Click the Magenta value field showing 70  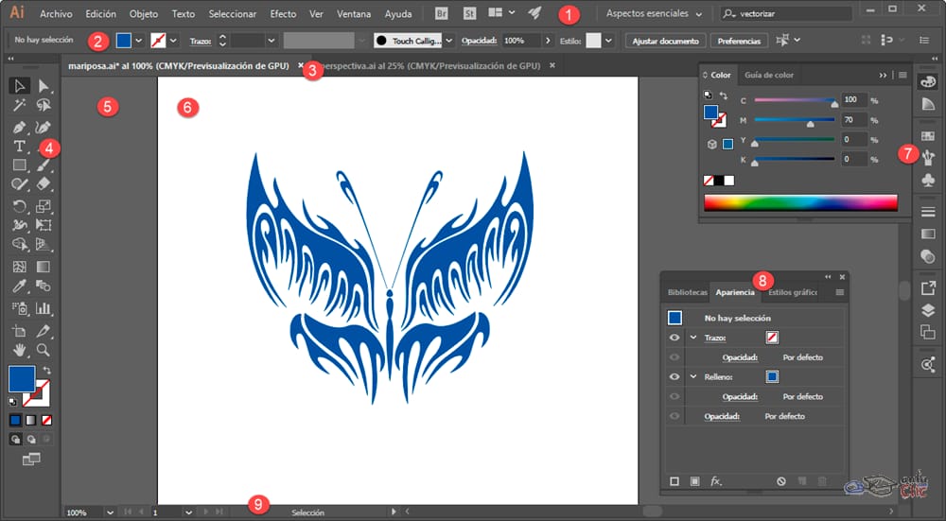pos(854,120)
